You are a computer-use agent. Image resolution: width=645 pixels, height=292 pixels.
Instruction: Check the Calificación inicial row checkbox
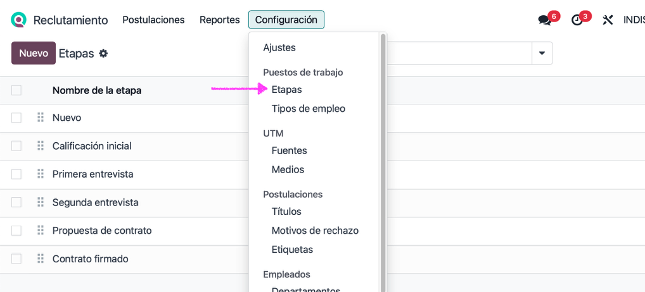click(x=16, y=146)
